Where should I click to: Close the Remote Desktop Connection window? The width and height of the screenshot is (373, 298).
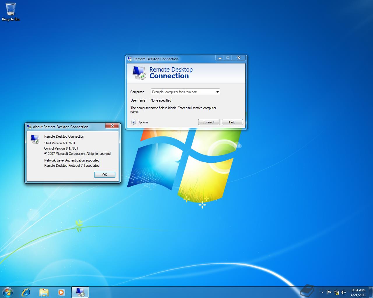239,58
